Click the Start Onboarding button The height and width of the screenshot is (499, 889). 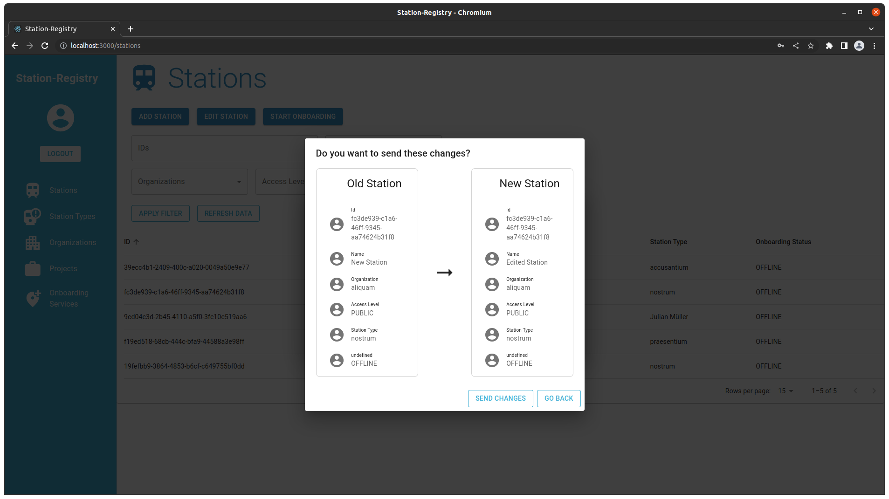pyautogui.click(x=303, y=116)
